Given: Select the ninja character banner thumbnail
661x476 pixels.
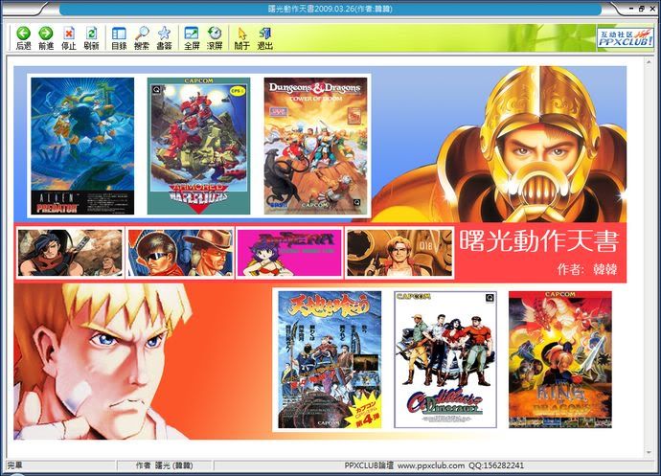Looking at the screenshot, I should pyautogui.click(x=70, y=253).
